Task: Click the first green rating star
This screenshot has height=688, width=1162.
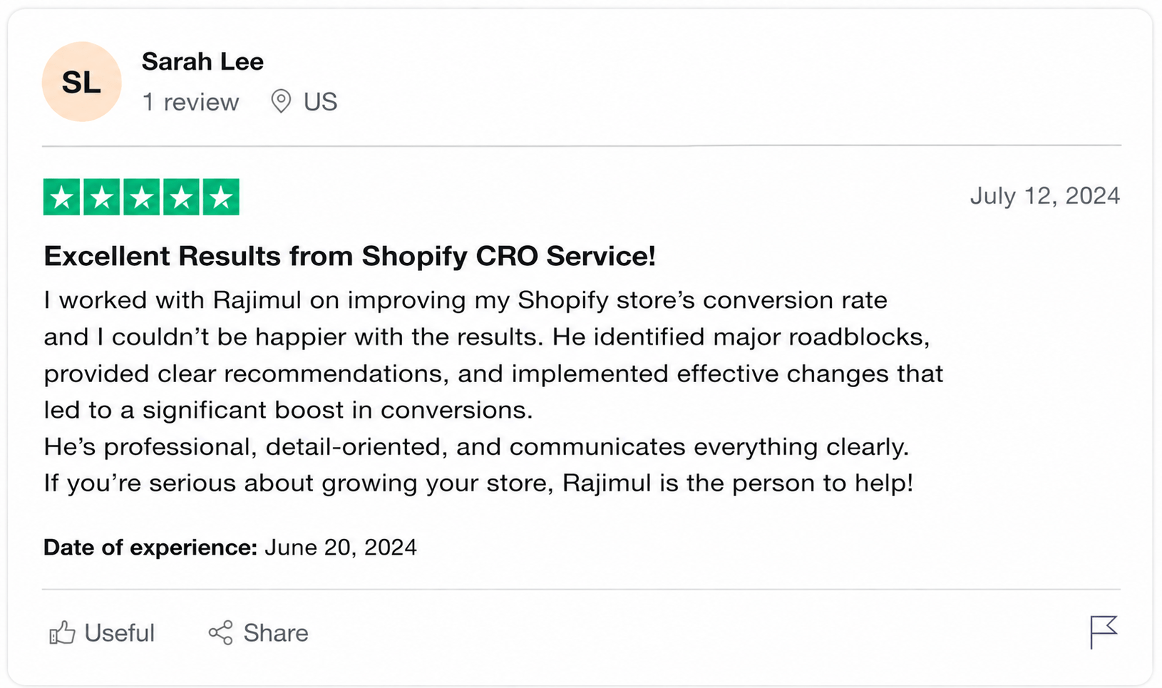Action: (62, 197)
